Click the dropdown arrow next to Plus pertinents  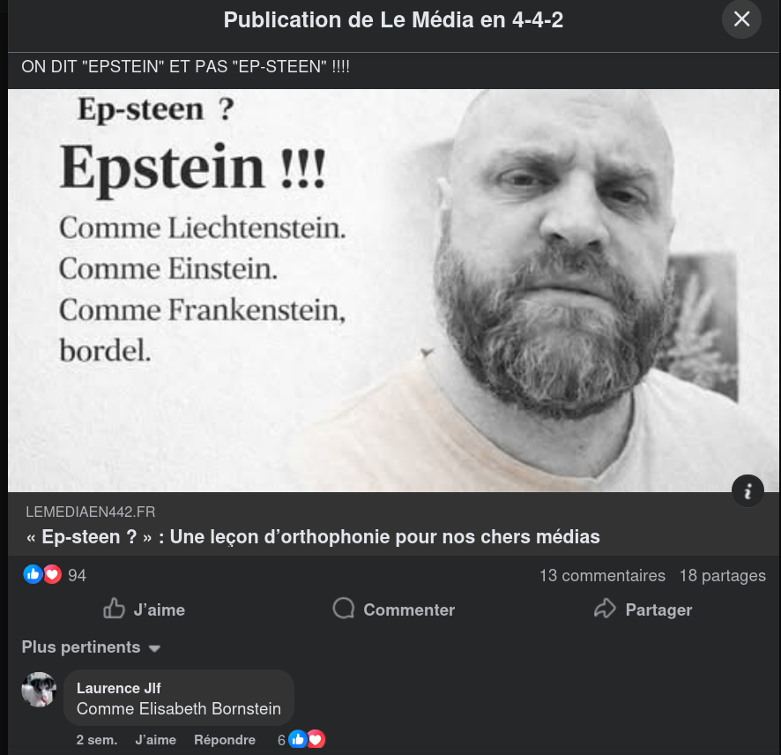(x=154, y=648)
